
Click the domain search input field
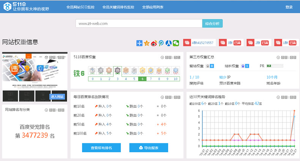point(139,23)
